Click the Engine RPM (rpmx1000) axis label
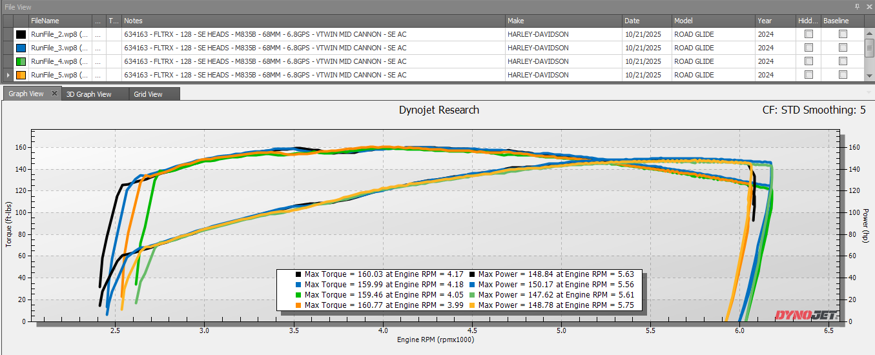 pos(435,340)
